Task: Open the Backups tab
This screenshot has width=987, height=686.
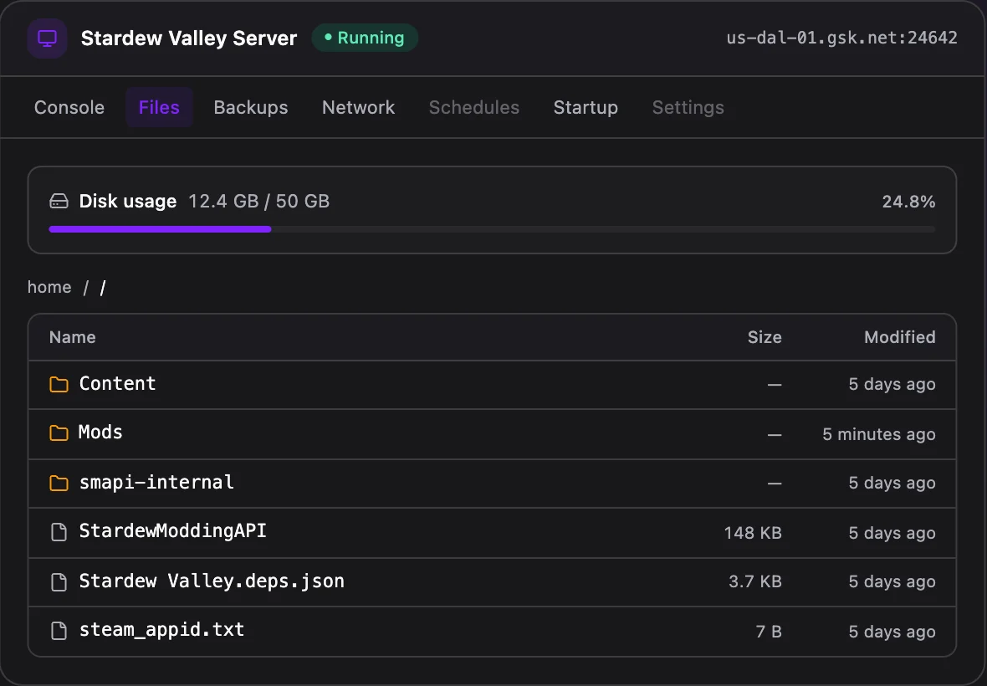Action: [251, 108]
